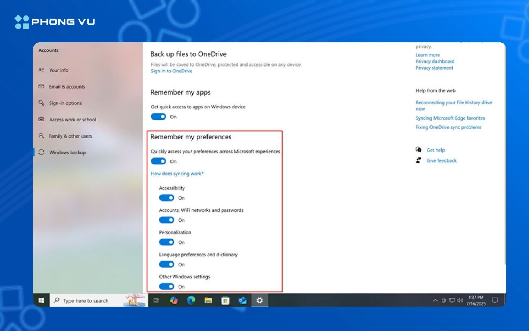Open the Privacy dashboard link
Viewport: 529px width, 331px height.
(435, 61)
